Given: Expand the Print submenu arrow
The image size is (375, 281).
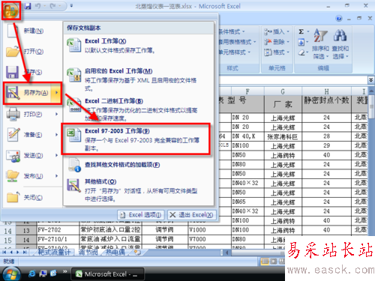Looking at the screenshot, I should [56, 114].
